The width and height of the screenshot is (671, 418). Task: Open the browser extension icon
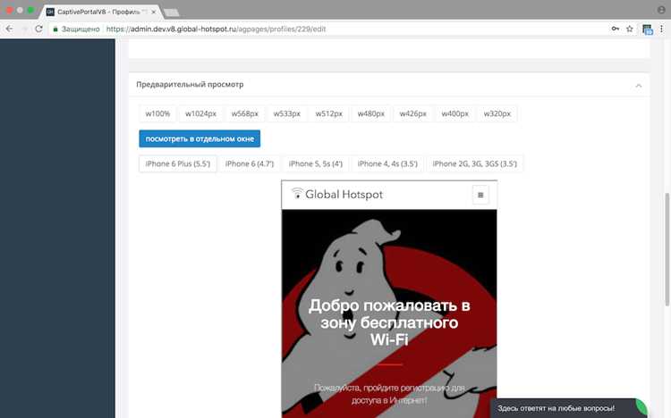click(648, 29)
